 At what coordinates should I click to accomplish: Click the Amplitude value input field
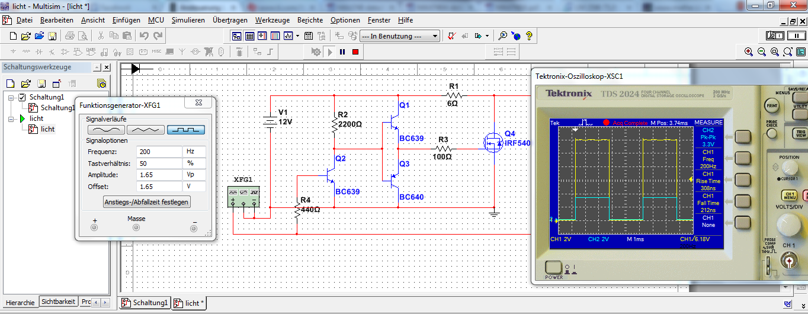click(159, 175)
